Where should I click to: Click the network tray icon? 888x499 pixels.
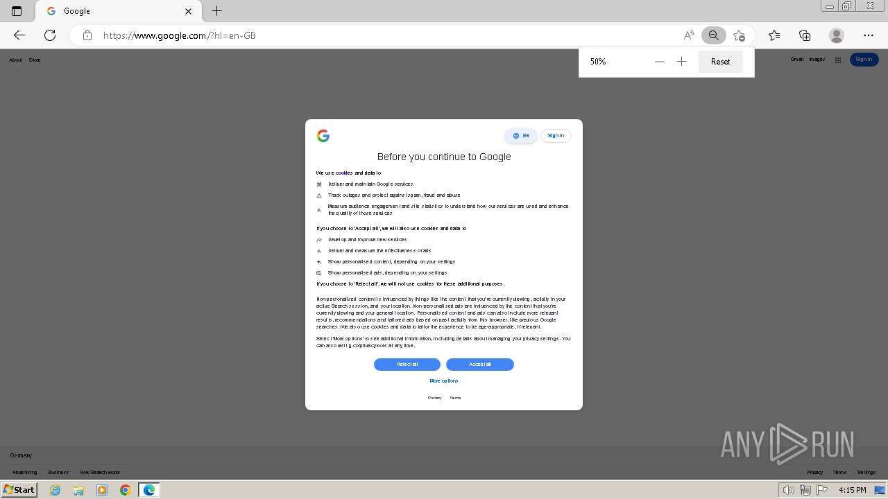[805, 490]
